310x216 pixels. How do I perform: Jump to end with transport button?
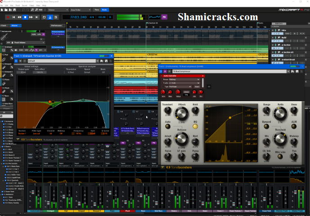(x=36, y=17)
